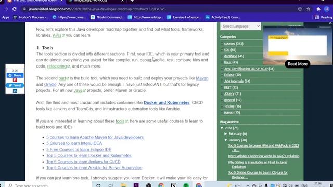The width and height of the screenshot is (333, 187).
Task: Open Norton's Theorem bookmark
Action: click(x=31, y=17)
